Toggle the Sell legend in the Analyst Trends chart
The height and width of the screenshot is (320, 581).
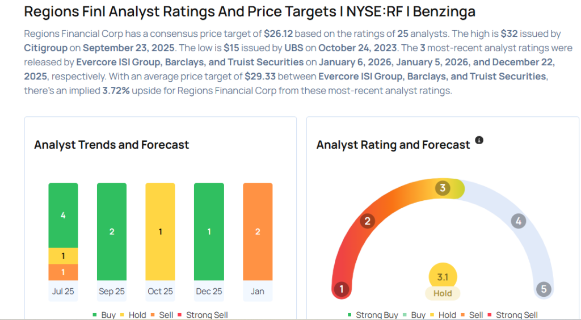coord(162,315)
